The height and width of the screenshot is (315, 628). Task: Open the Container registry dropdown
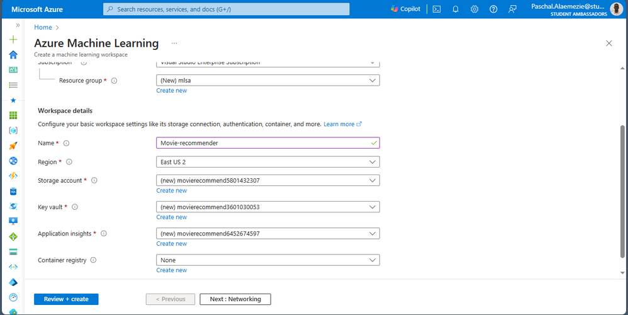click(x=267, y=260)
